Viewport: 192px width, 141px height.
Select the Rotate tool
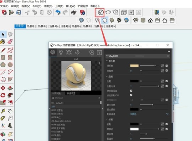coord(3,95)
